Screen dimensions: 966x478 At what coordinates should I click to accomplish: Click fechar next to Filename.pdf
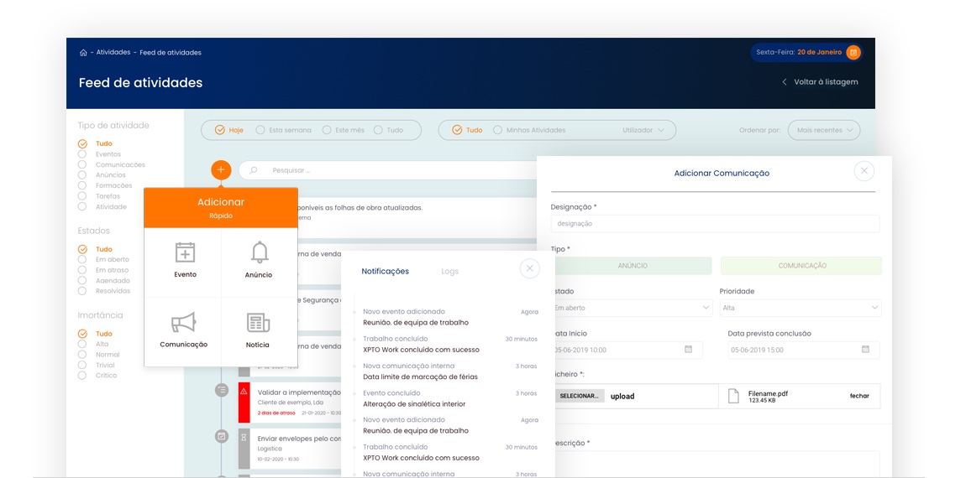859,396
